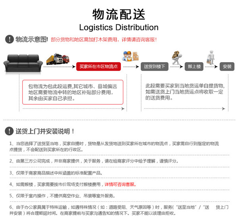This screenshot has width=238, height=220.
Task: Click the red 买家所在市区物流点 button
Action: tap(98, 66)
